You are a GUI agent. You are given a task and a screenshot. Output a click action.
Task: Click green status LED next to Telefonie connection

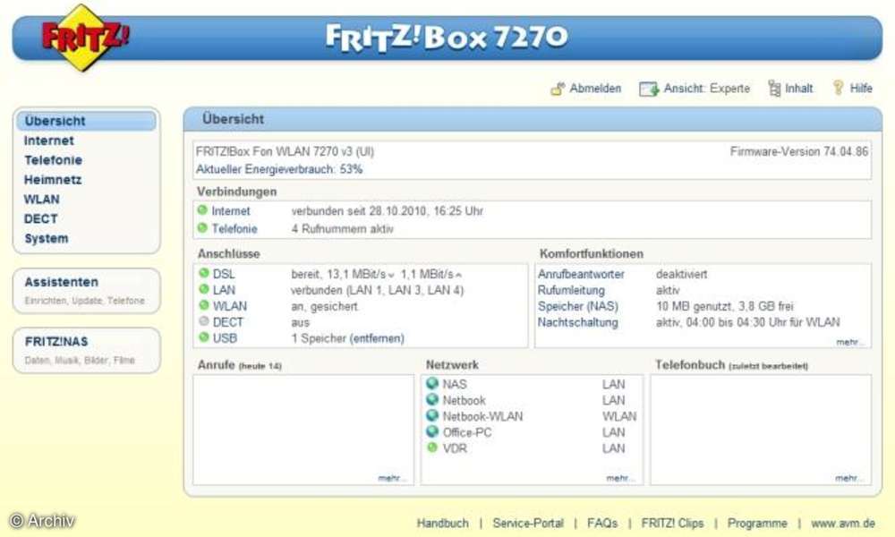pos(202,227)
